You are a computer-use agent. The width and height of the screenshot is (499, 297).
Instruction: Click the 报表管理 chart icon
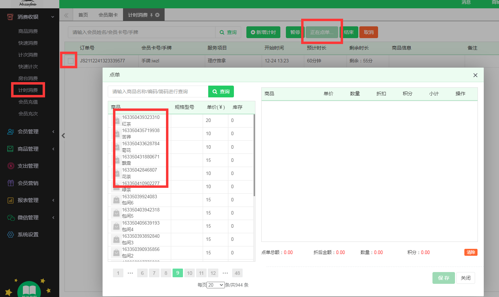click(x=10, y=200)
